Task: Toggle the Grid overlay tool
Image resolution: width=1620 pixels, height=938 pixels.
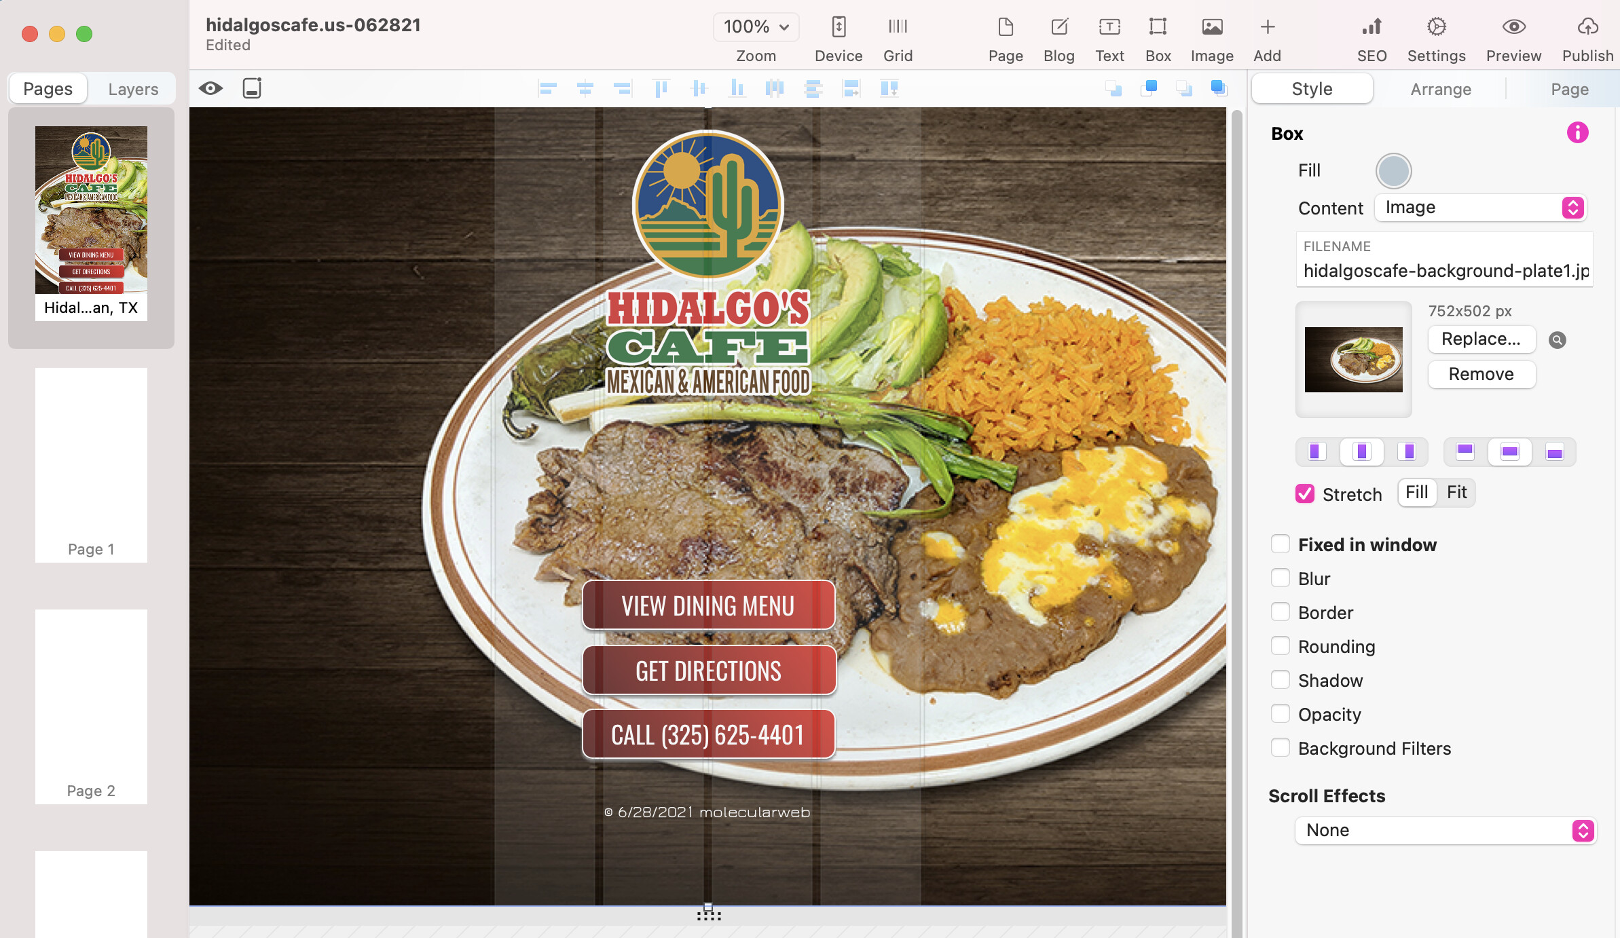Action: coord(898,39)
